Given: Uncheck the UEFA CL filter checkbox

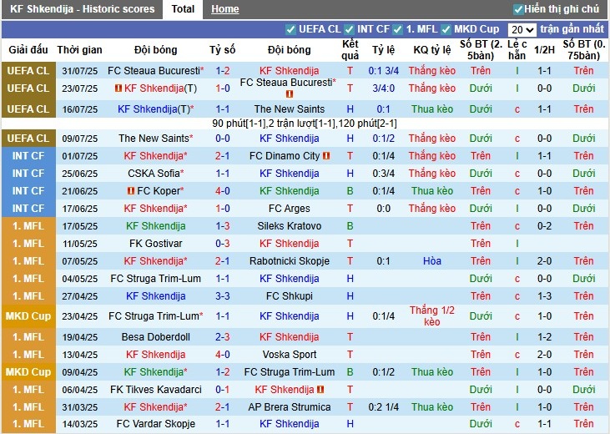Looking at the screenshot, I should (290, 29).
